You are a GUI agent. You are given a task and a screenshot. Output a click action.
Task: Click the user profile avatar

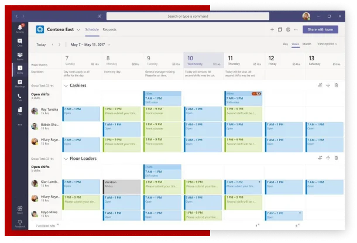coord(306,16)
